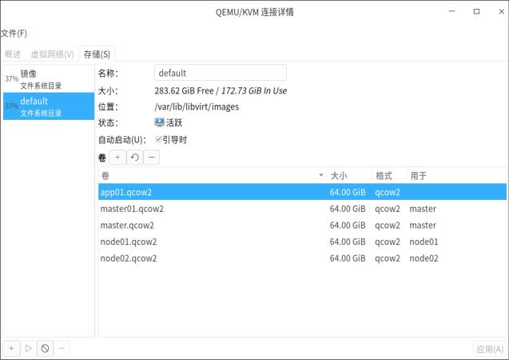
Task: Open the 文件(F) menu
Action: [14, 33]
